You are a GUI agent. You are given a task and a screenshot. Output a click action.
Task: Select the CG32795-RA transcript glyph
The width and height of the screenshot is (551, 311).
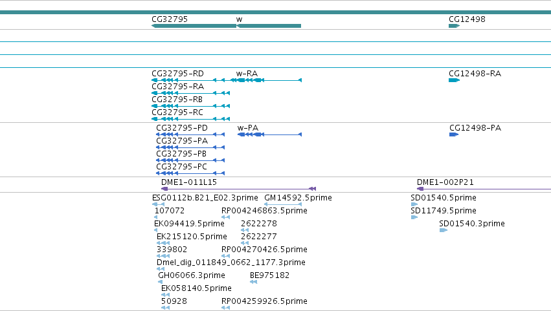pyautogui.click(x=190, y=93)
